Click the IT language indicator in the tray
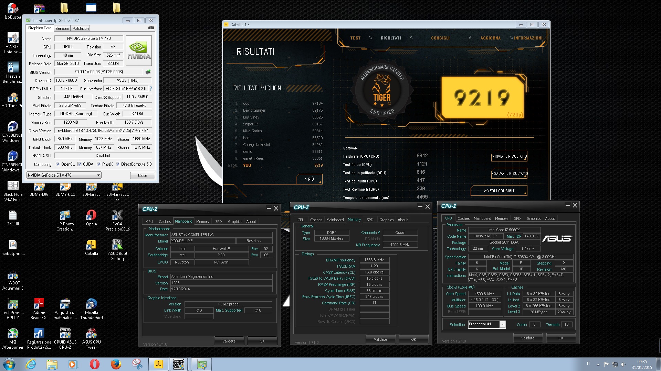The image size is (661, 371). (588, 363)
